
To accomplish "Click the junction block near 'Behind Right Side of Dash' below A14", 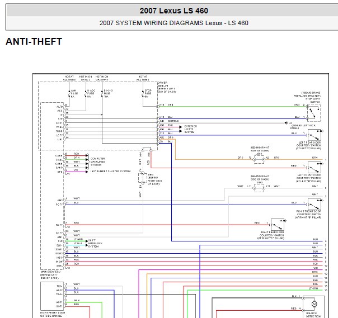I will [142, 178].
